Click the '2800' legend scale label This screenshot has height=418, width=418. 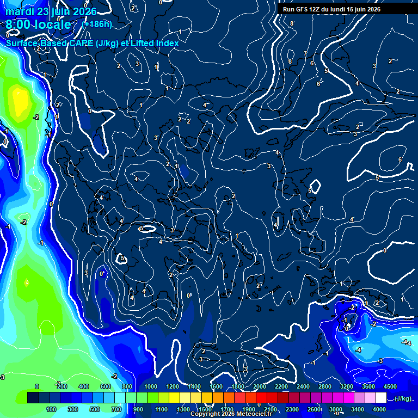coord(325,386)
